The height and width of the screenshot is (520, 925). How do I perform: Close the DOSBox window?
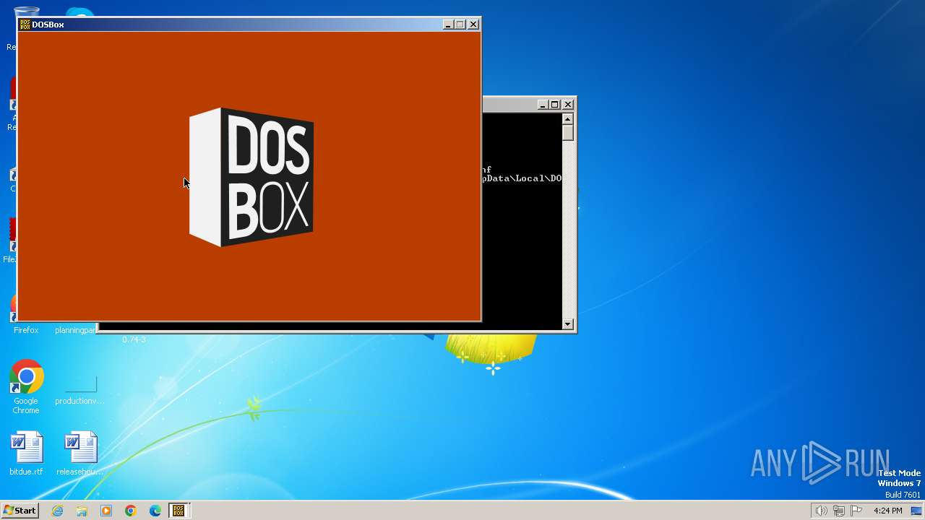click(473, 25)
